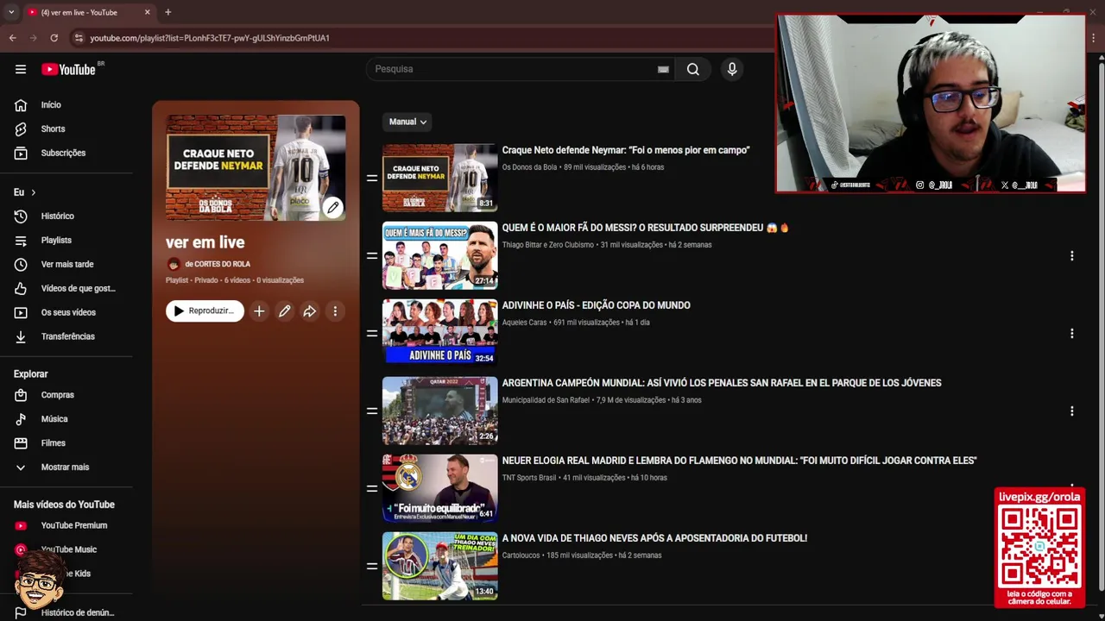
Task: Click drag handle of Neuer video
Action: 372,488
